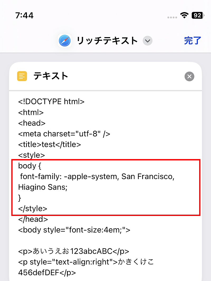The width and height of the screenshot is (211, 281).
Task: Tap the meta charset="utf-8" line
Action: 64,134
